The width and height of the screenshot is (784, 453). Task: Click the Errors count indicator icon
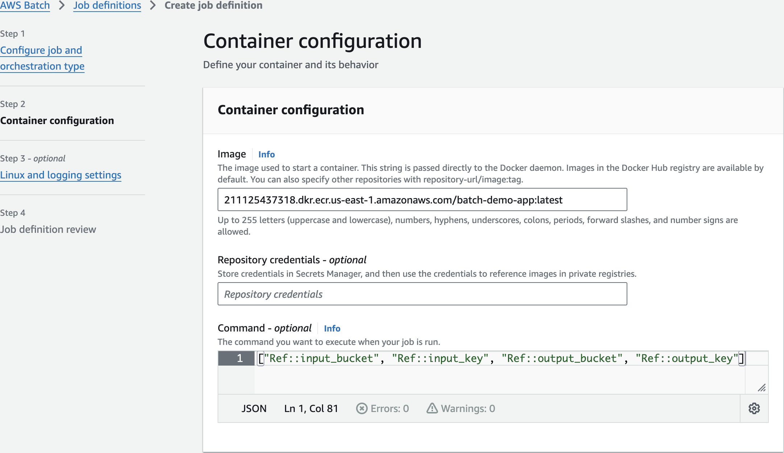coord(362,408)
